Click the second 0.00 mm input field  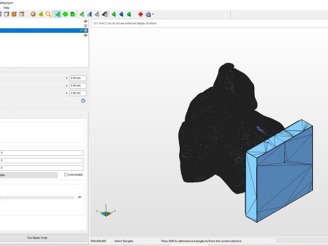[x=78, y=85]
